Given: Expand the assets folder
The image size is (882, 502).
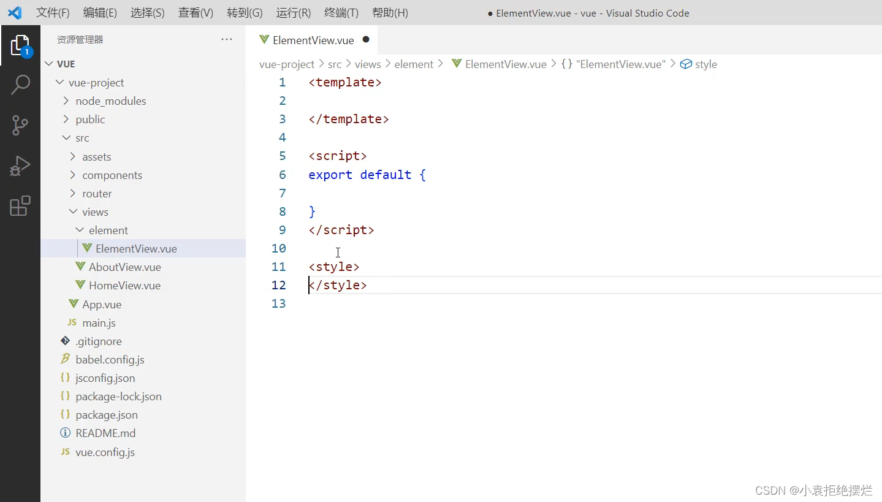Looking at the screenshot, I should (73, 156).
